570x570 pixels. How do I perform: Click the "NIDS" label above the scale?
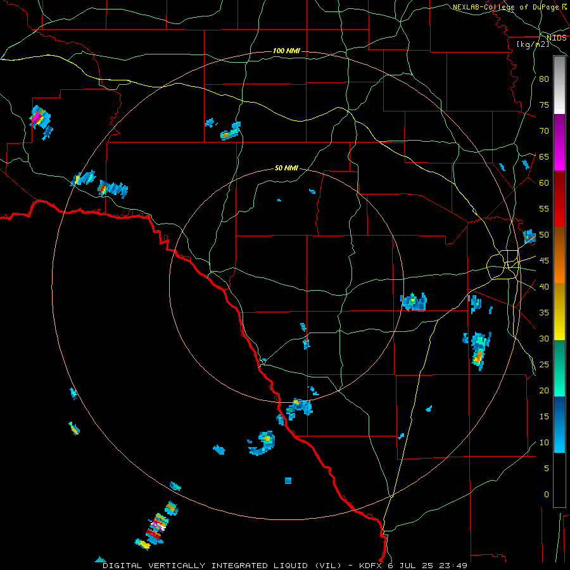click(x=557, y=38)
